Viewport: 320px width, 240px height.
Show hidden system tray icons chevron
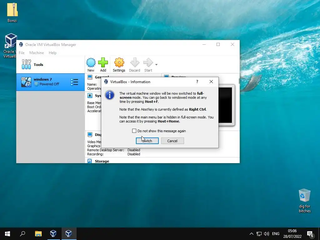coord(252,234)
